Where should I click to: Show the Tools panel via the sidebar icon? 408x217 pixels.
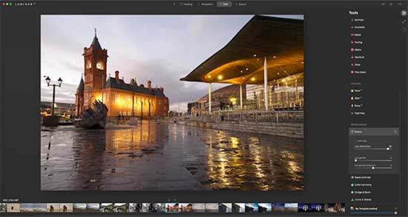404,13
